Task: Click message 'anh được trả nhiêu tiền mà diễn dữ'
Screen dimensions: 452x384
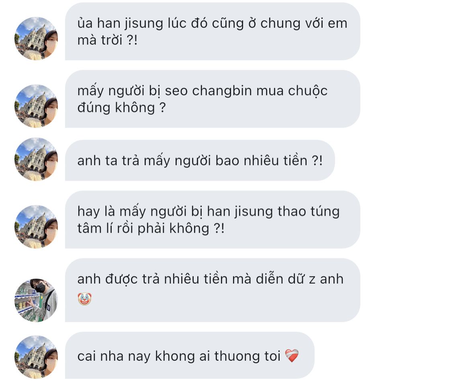Action: 213,290
